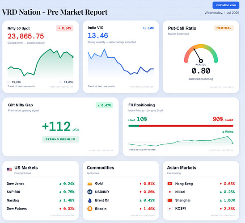The width and height of the screenshot is (245, 223).
Task: Click the STRONG PREMIUM label badge
Action: click(x=60, y=139)
